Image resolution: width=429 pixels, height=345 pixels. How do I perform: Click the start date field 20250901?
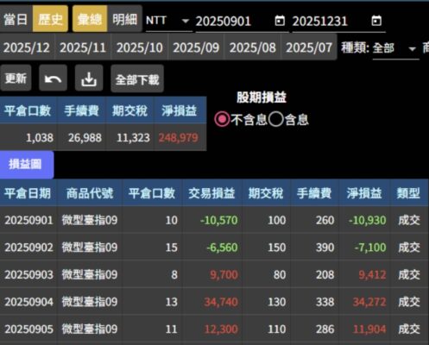[234, 22]
